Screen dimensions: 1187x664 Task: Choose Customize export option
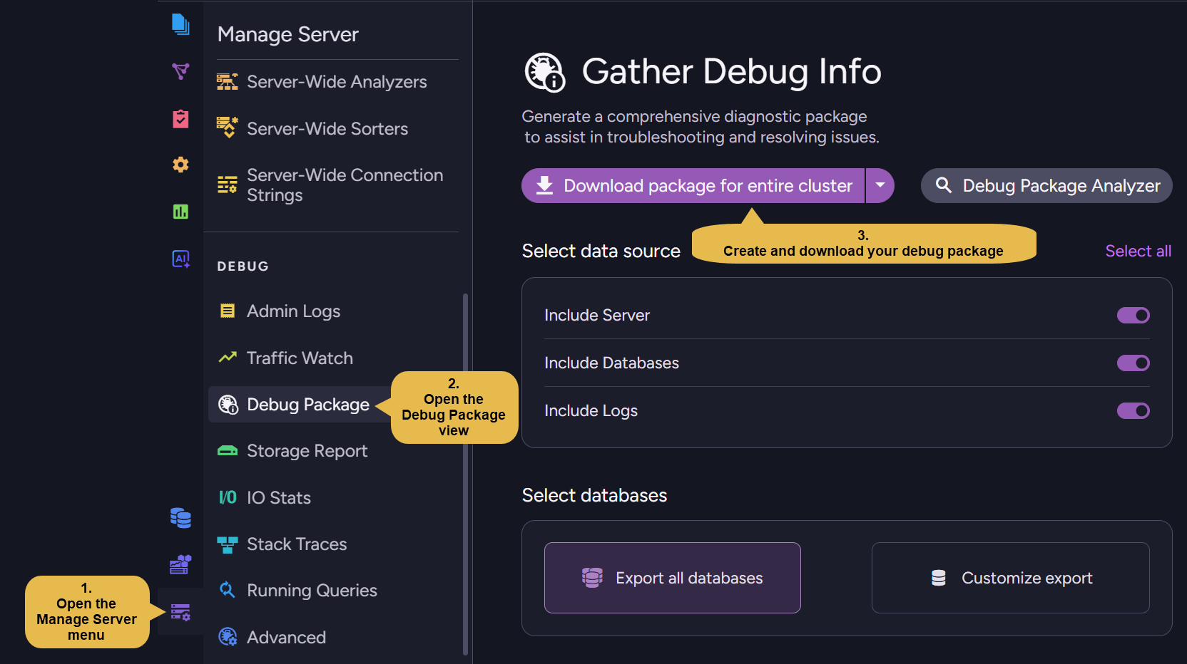click(1010, 578)
